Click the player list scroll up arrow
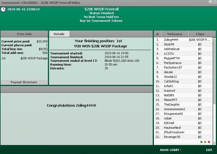The height and width of the screenshot is (154, 217). point(214,39)
